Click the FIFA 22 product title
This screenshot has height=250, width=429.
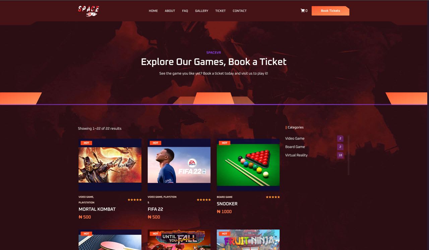click(156, 209)
